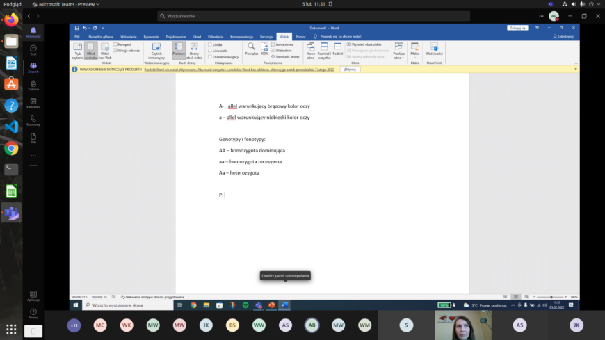Click the Aktywuj button in notification bar
This screenshot has height=340, width=605.
(350, 70)
